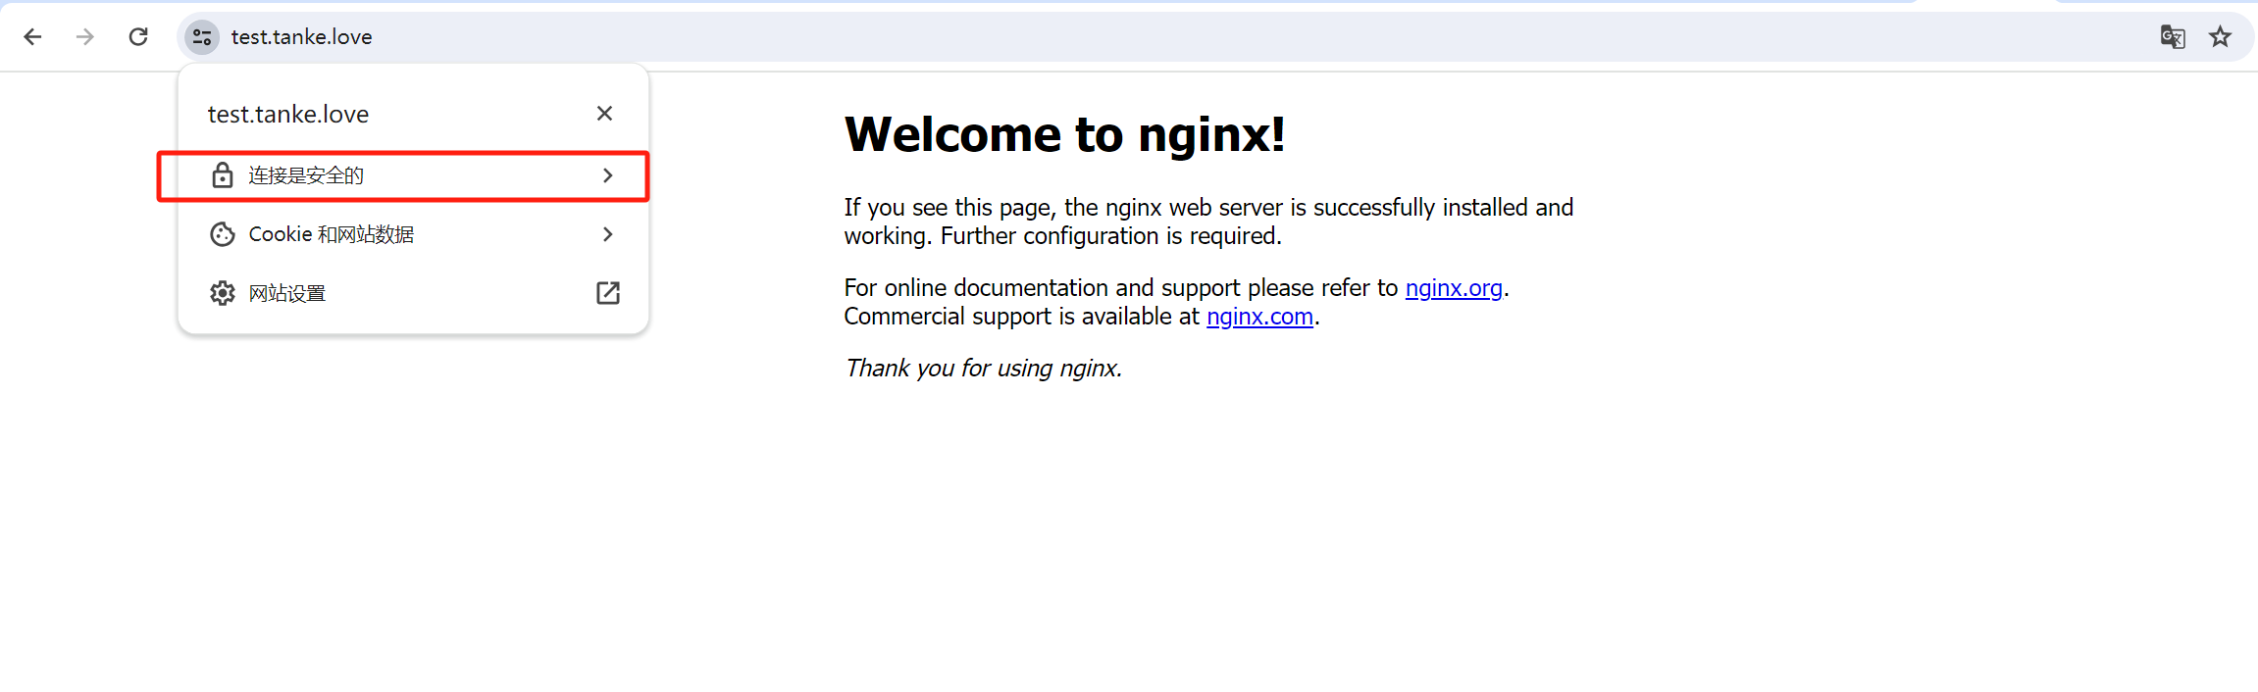Bookmark this page with the star icon
Image resolution: width=2258 pixels, height=692 pixels.
2220,37
